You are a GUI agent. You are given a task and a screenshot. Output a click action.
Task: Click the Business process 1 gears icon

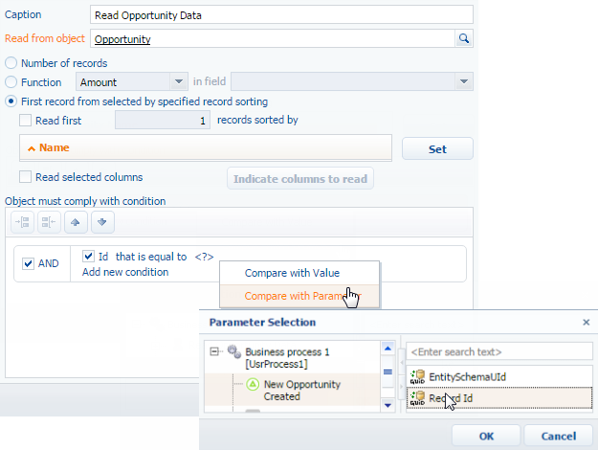(x=233, y=352)
